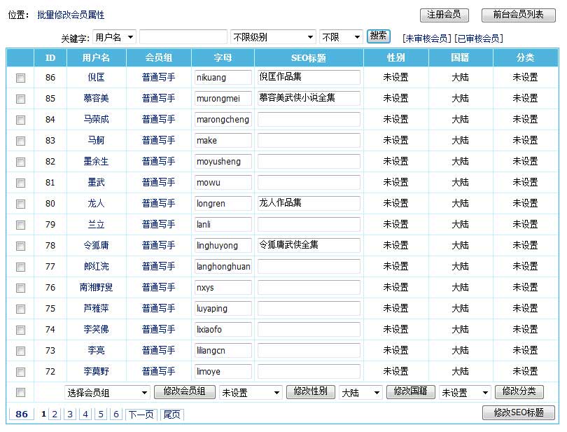Open the category dropdown beside 修改分类
The image size is (567, 432).
pyautogui.click(x=465, y=393)
